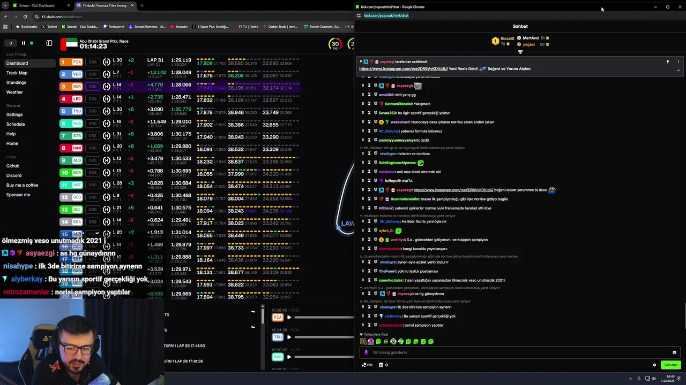Select VER driver row tag

[71, 74]
